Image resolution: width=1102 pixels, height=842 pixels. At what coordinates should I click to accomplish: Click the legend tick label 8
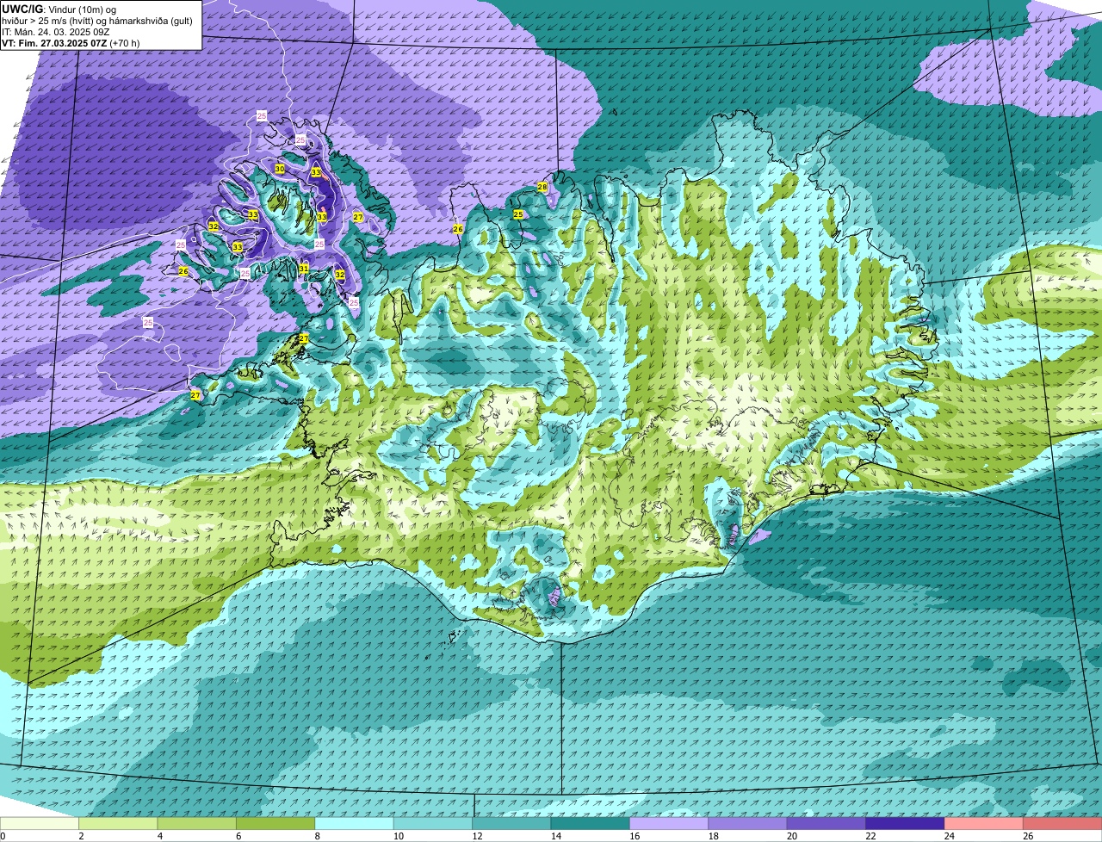tap(317, 836)
